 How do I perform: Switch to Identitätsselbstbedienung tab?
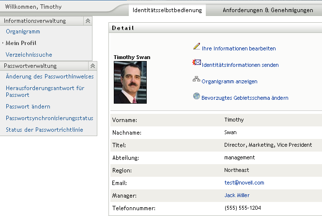tap(167, 10)
